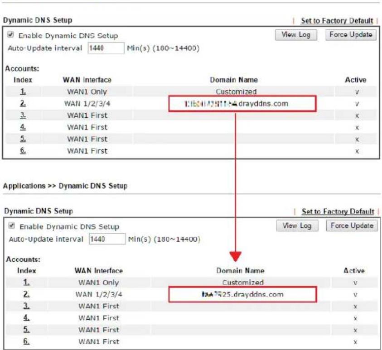Click 'Customized' domain name in upper table

coord(236,92)
